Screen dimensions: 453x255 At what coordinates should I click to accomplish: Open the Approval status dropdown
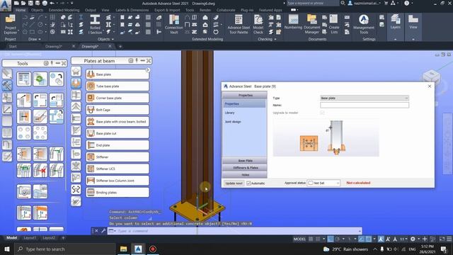point(323,183)
